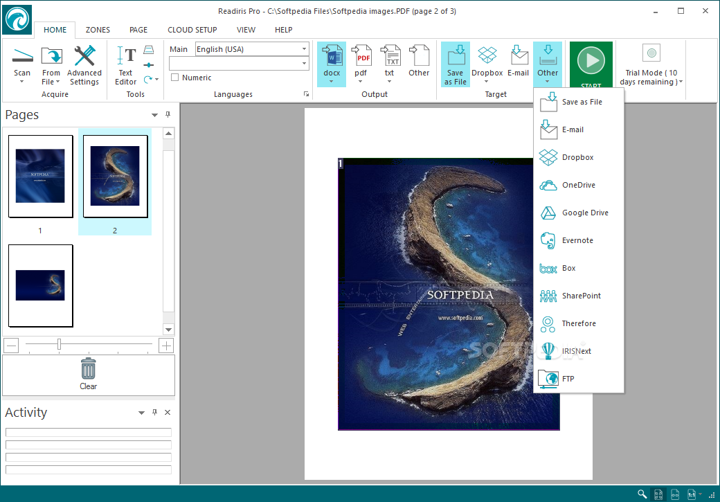Click the straighten line tool icon

[x=149, y=65]
